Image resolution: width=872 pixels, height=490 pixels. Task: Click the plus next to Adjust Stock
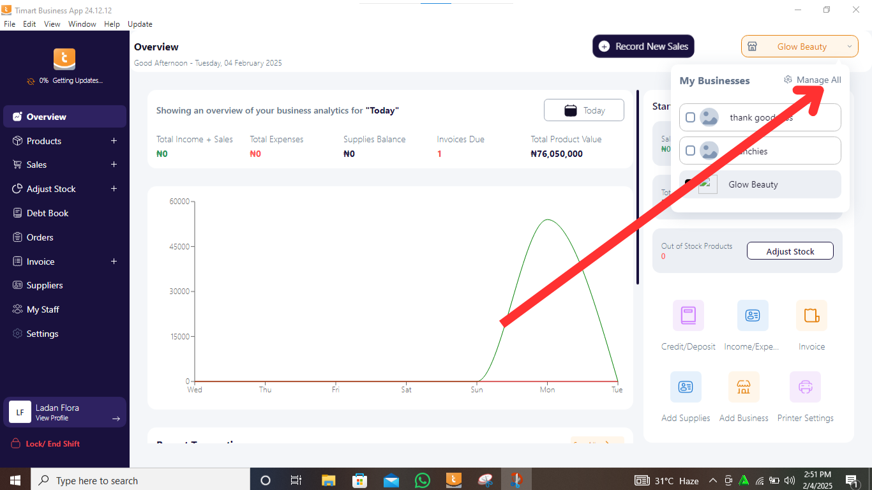click(x=114, y=189)
